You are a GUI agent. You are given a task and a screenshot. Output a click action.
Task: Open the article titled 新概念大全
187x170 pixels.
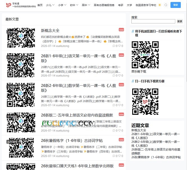(50, 30)
